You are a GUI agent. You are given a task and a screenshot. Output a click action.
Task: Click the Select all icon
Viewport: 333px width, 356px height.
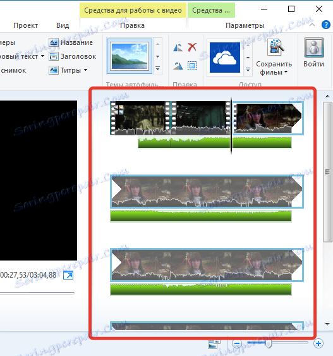click(x=192, y=66)
